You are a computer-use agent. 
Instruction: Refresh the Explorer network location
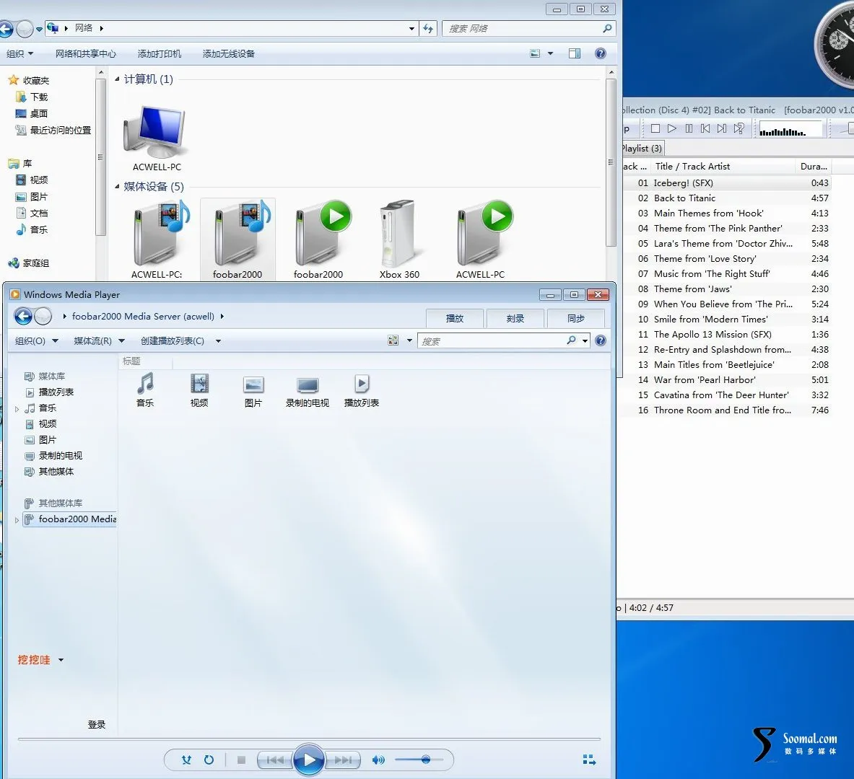pos(428,28)
